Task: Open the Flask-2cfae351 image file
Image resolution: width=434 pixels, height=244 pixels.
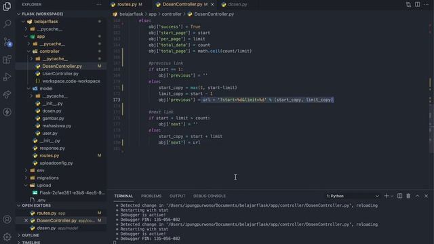Action: [x=72, y=192]
